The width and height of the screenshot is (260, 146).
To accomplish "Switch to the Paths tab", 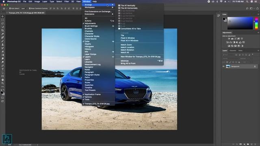I will click(x=240, y=51).
